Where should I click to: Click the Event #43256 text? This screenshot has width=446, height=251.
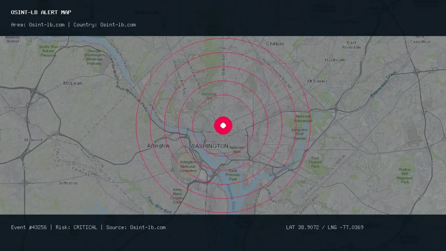pyautogui.click(x=29, y=227)
